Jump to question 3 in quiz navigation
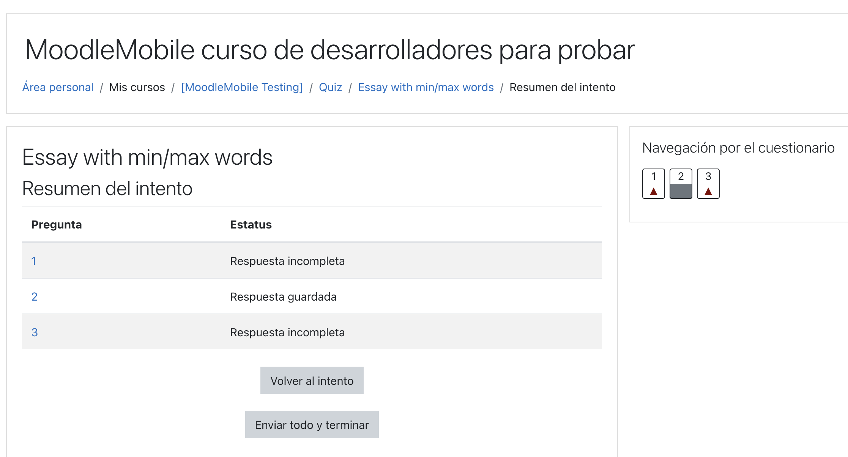Screen dimensions: 848x457 tap(708, 184)
